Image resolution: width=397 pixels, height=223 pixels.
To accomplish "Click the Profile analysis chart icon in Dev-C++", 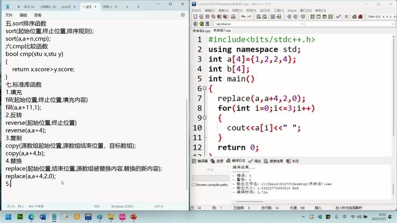I will coord(355,17).
